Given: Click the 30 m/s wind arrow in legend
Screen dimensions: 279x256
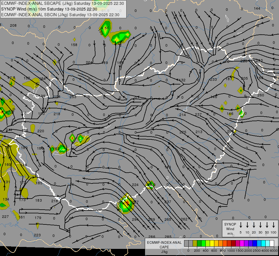Looking at the screenshot, I should click(260, 225).
